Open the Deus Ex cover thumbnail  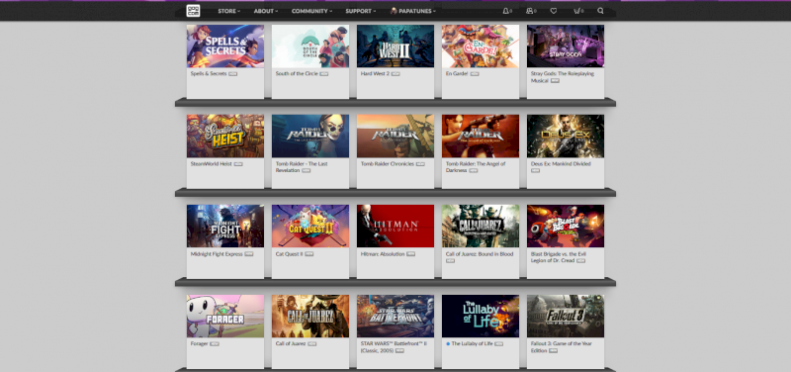[x=566, y=136]
